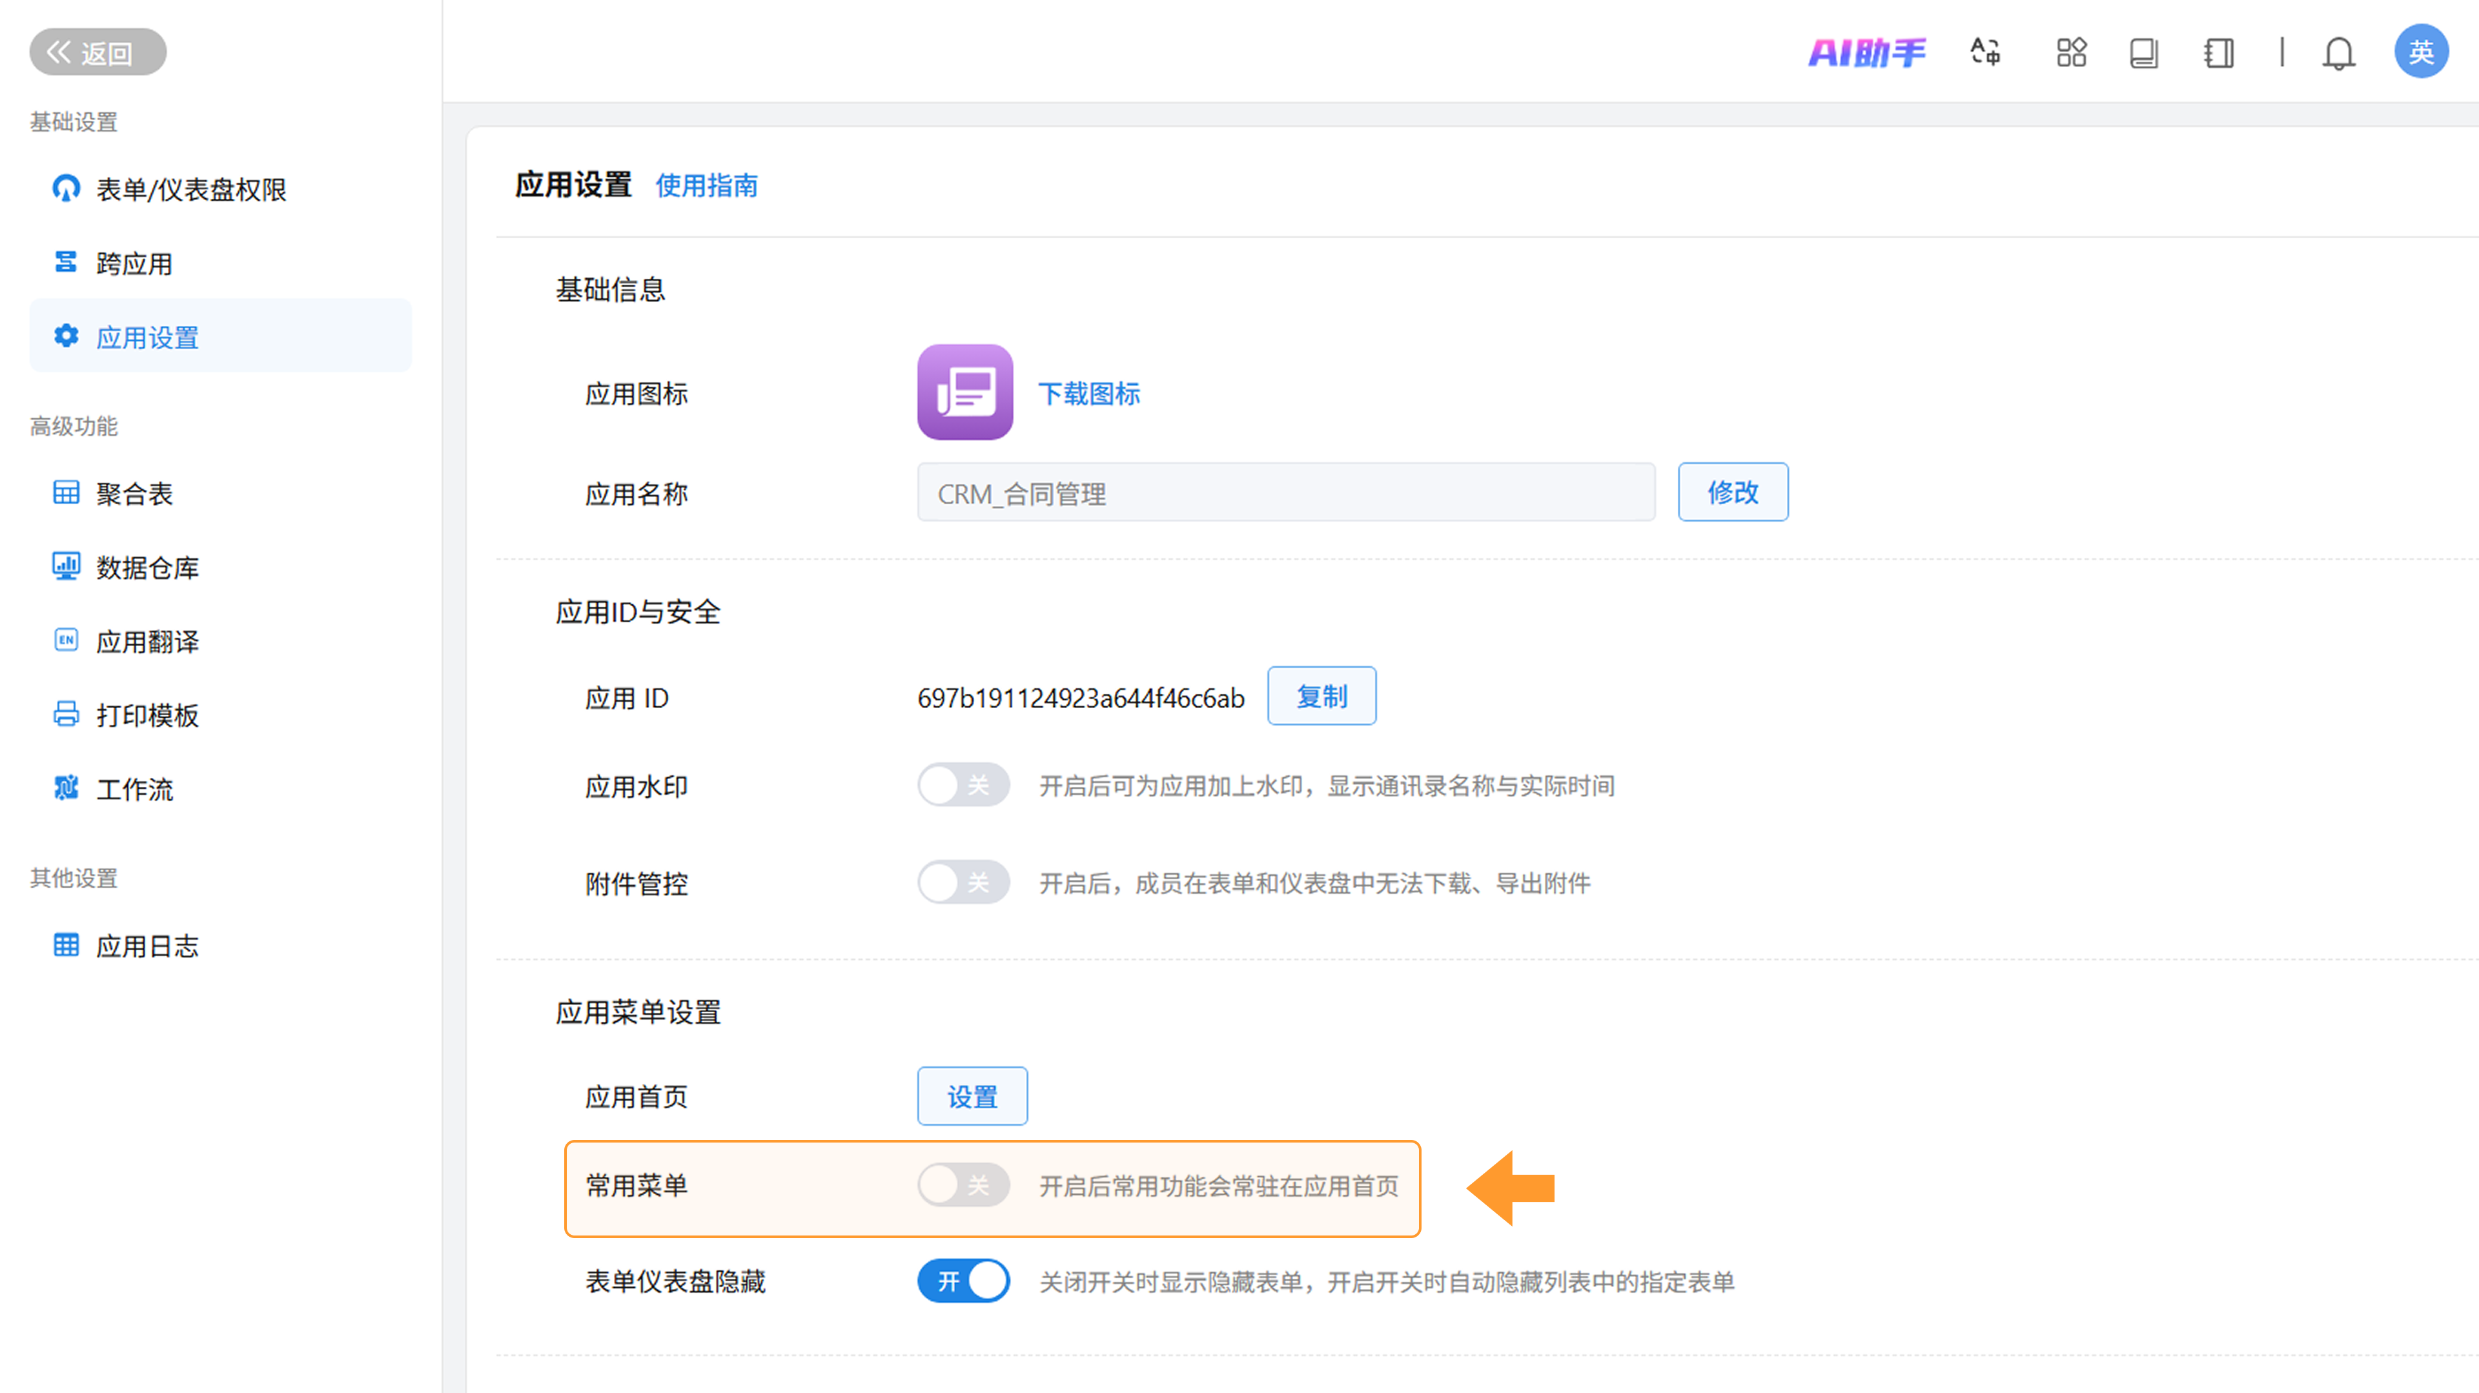
Task: Turn on the 附件管控 attachment control switch
Action: [x=963, y=882]
